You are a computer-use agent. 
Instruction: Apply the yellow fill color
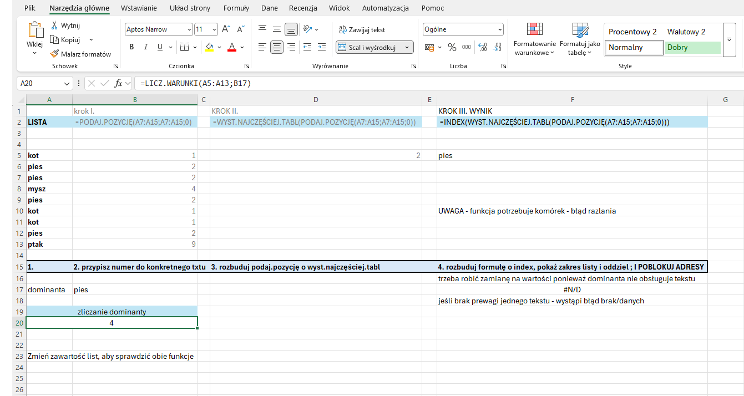coord(209,47)
